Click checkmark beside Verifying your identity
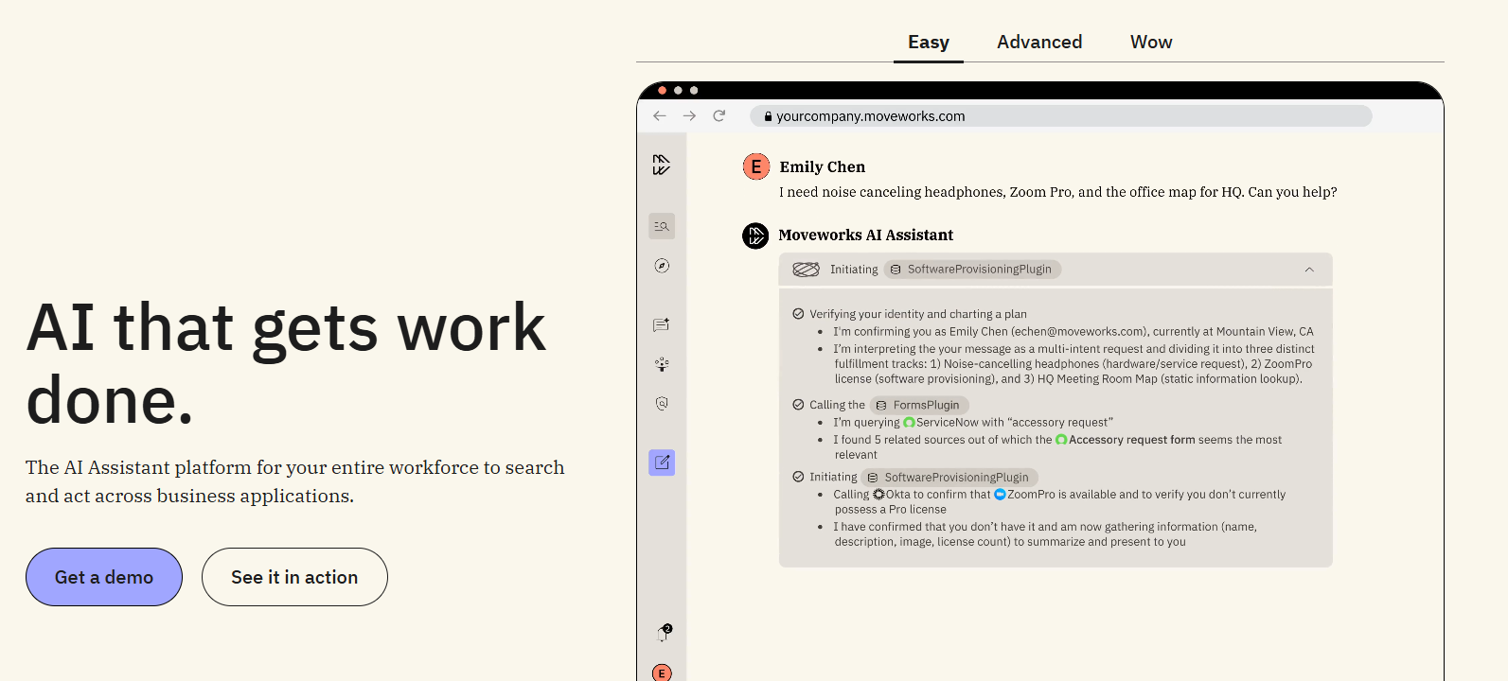The width and height of the screenshot is (1508, 681). point(798,314)
